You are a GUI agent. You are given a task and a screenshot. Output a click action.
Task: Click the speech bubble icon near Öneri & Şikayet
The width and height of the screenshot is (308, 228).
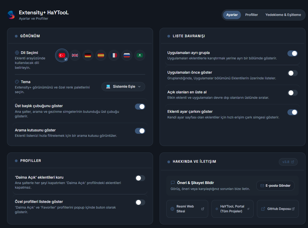(x=173, y=183)
